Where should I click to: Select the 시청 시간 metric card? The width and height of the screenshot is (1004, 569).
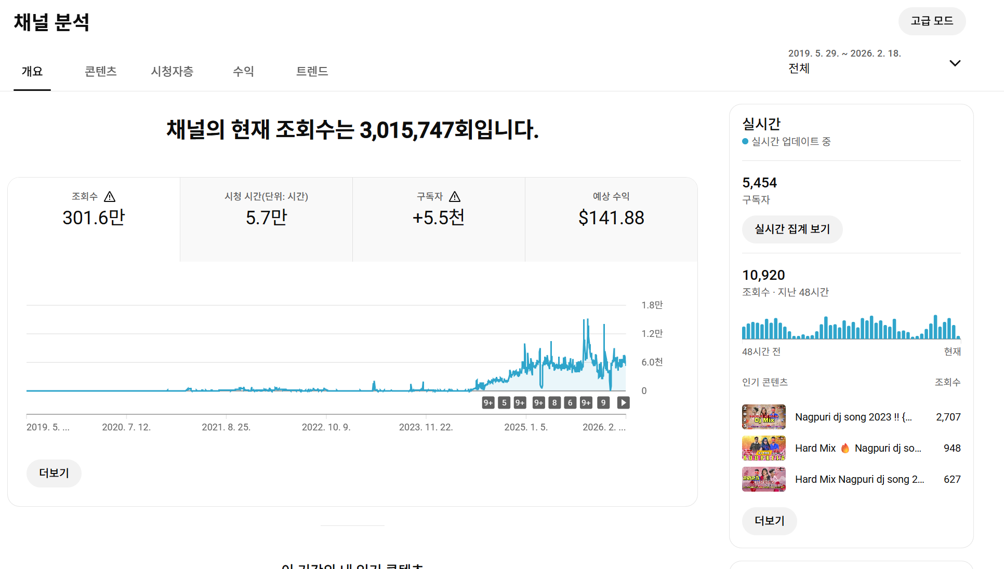tap(266, 219)
